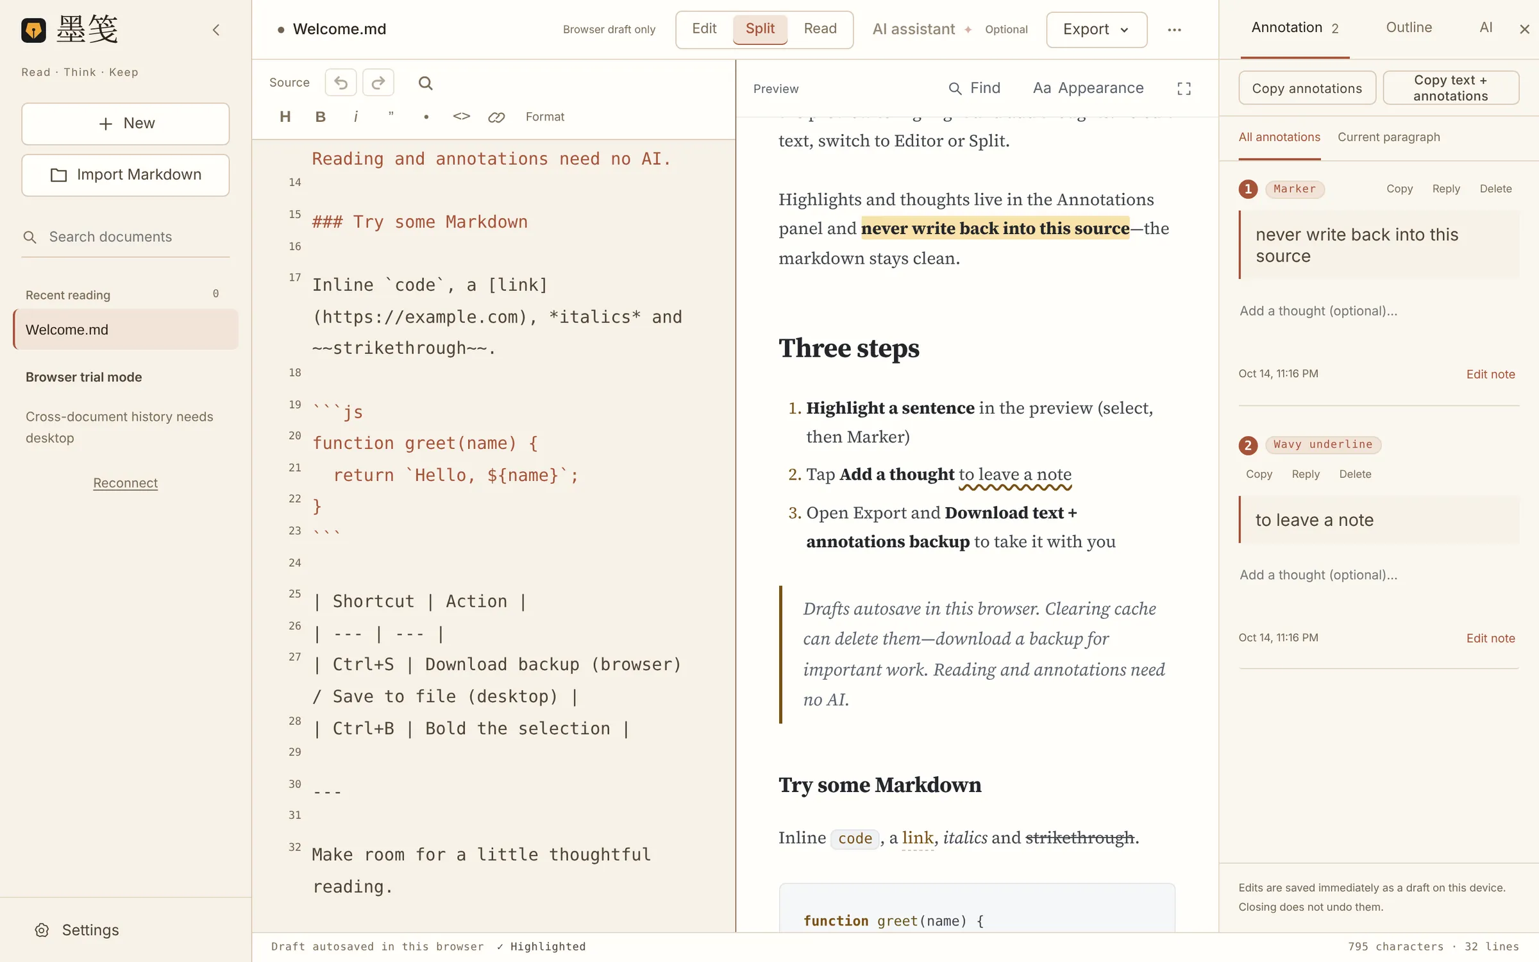
Task: Click the 'Three steps' heading in preview
Action: (x=848, y=348)
